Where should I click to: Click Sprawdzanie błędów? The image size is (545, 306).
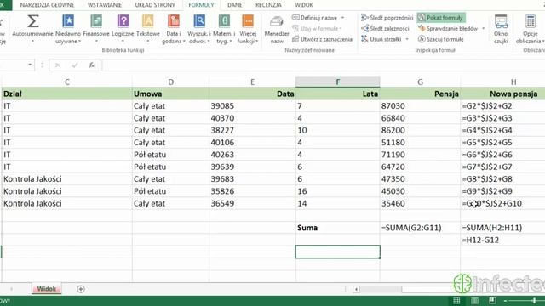448,28
